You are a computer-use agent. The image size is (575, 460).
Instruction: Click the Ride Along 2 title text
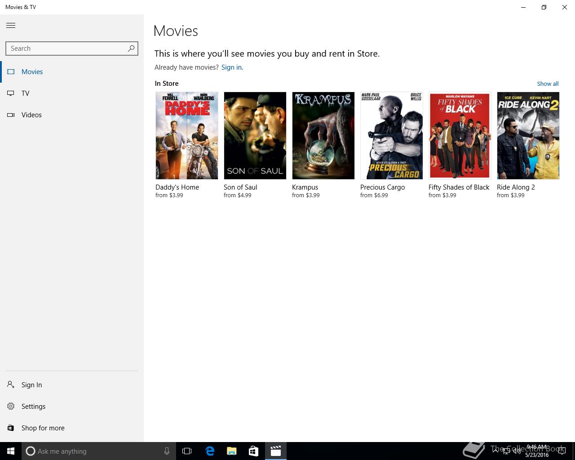point(516,187)
